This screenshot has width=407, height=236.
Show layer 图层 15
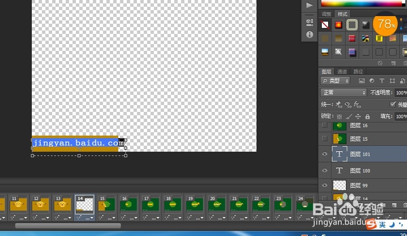tap(324, 139)
